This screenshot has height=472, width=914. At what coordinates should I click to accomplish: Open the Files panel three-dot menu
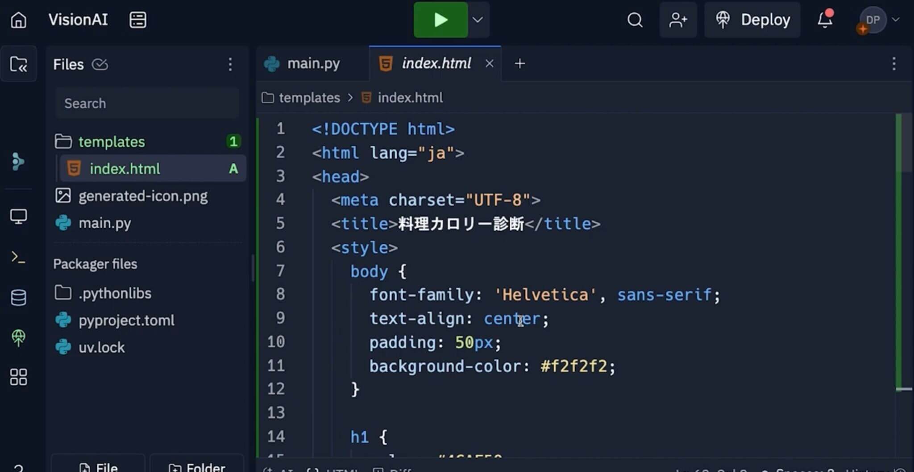pos(230,65)
